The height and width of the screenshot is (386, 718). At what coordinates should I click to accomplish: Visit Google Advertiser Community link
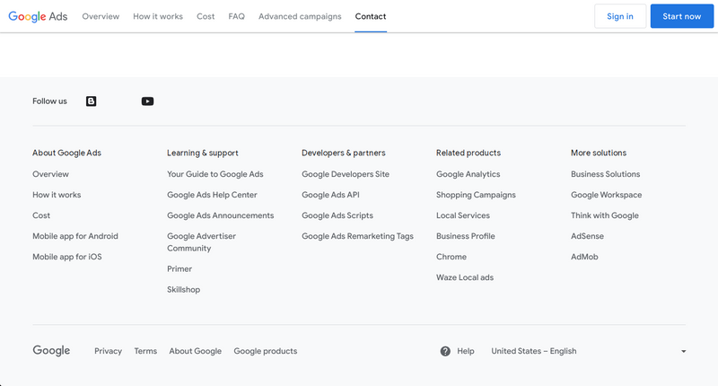point(201,241)
